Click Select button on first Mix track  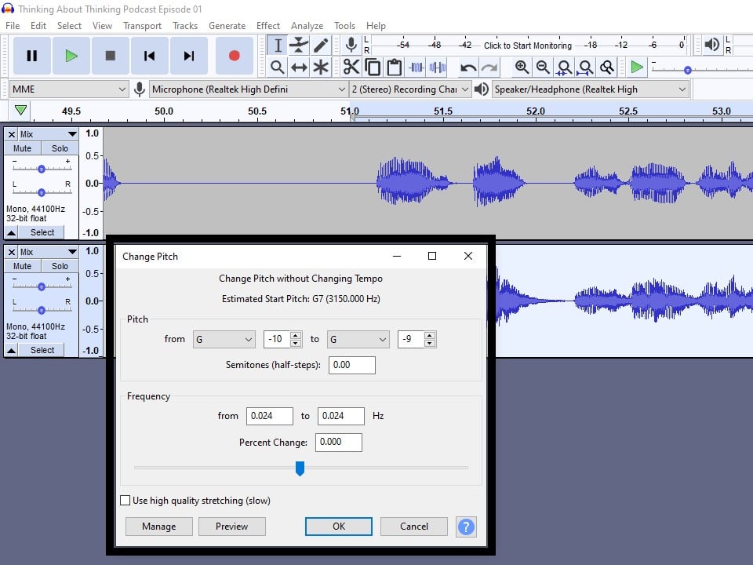[x=42, y=232]
